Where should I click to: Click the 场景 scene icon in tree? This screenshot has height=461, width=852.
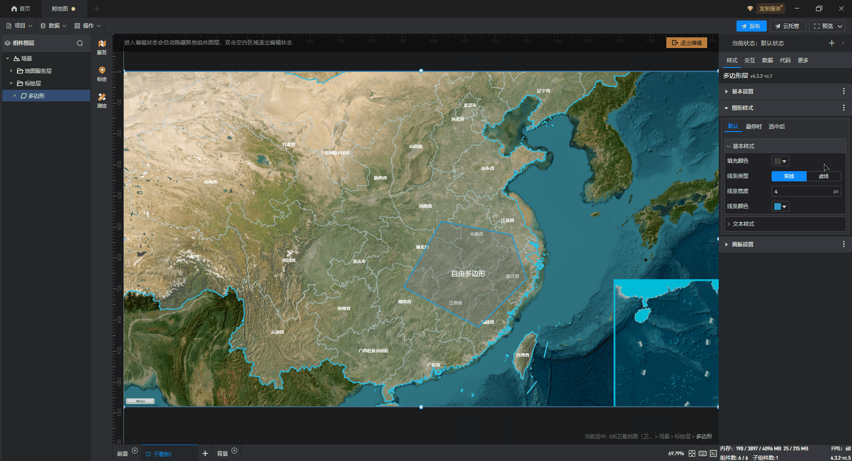[x=16, y=59]
